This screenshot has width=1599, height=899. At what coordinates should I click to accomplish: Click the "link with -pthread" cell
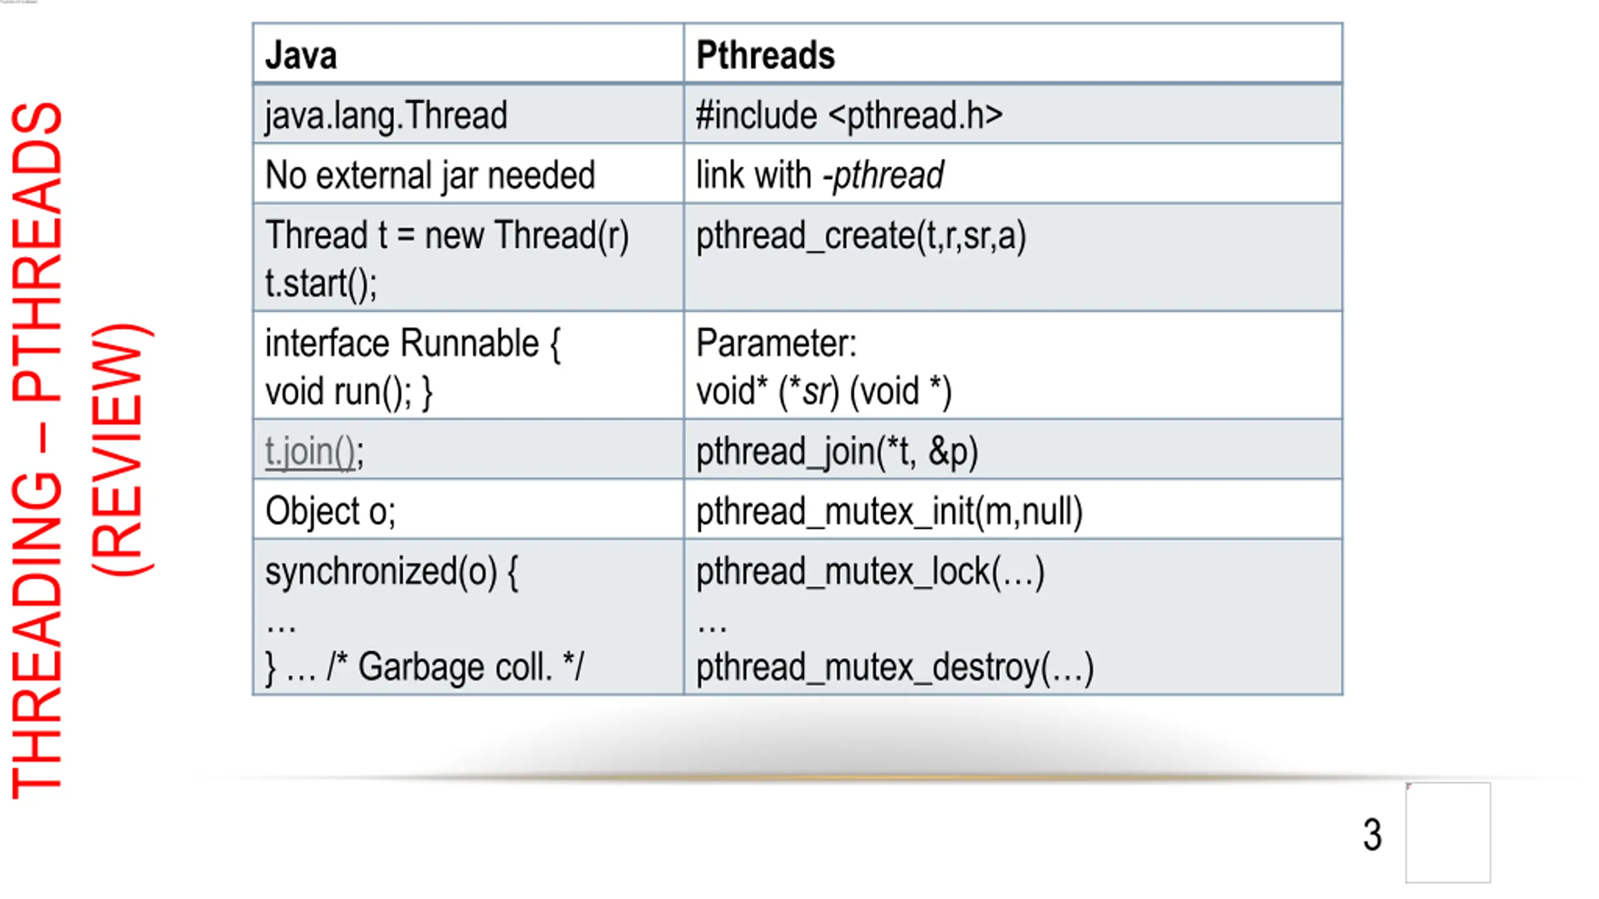click(x=1013, y=174)
